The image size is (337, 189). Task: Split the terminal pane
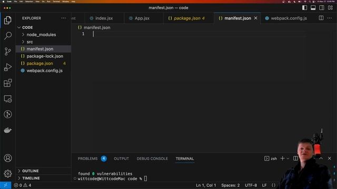(x=295, y=159)
